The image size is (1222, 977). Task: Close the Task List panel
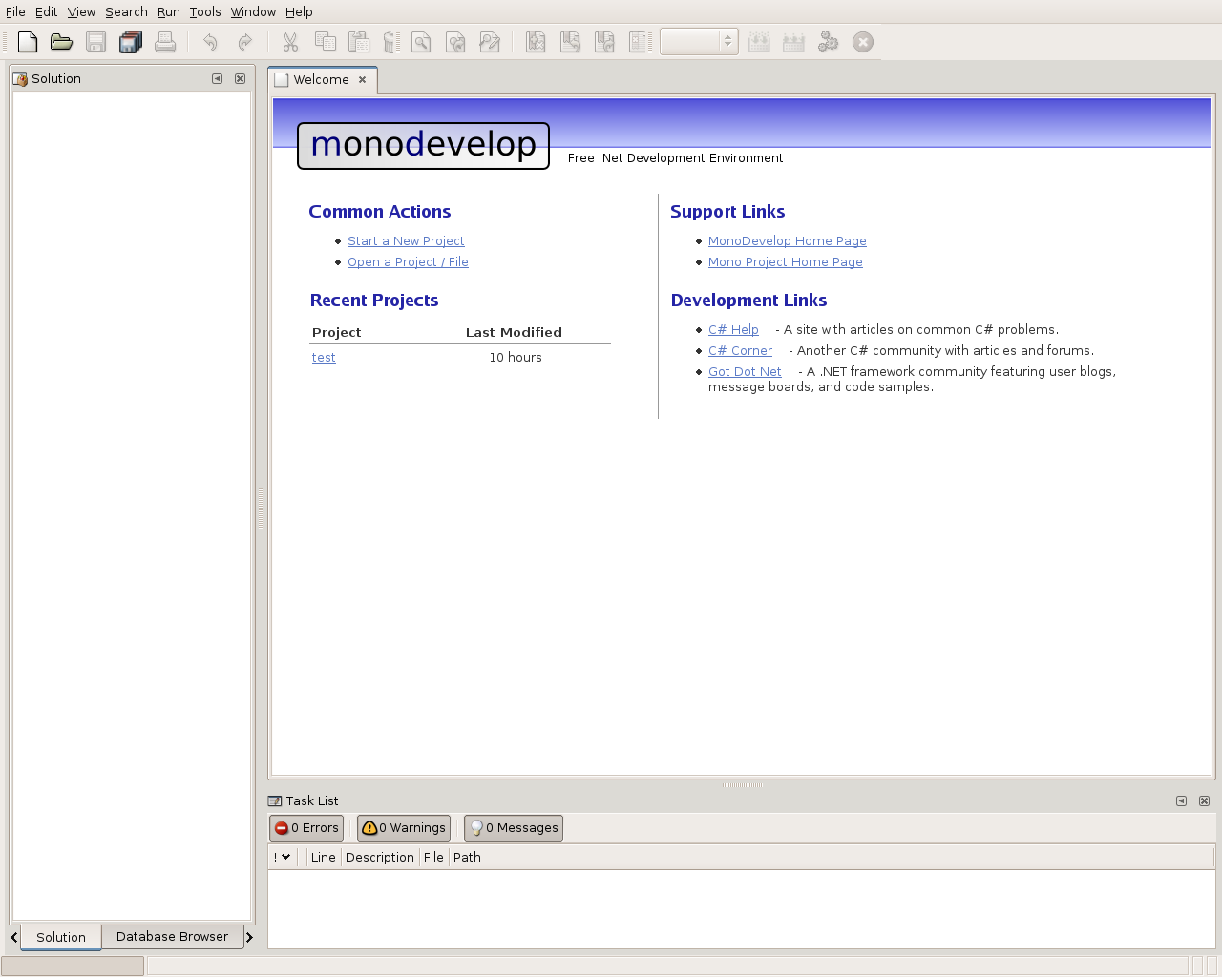(1205, 800)
